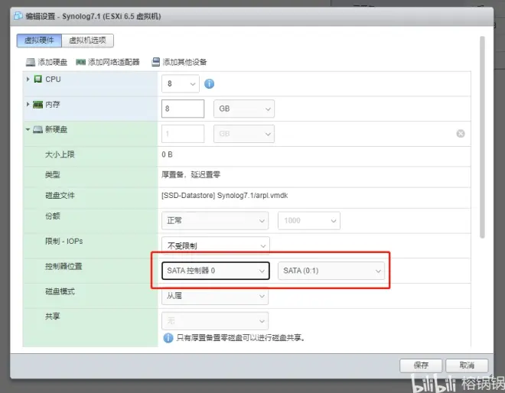Click the 取消 button
The image size is (505, 393).
pos(467,365)
